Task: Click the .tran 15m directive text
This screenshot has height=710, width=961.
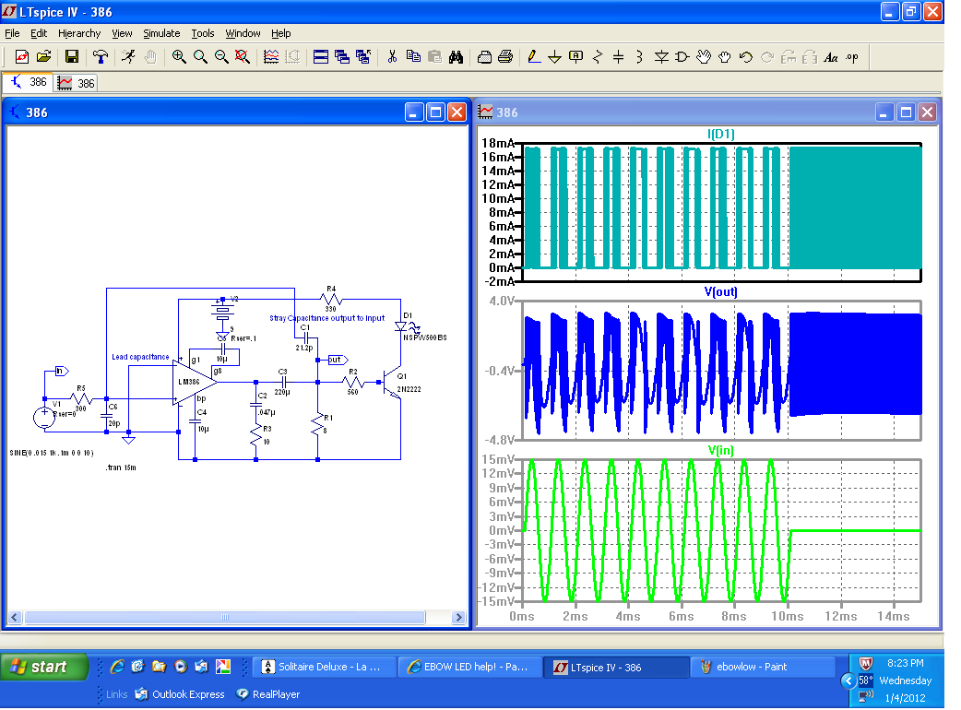Action: (x=121, y=467)
